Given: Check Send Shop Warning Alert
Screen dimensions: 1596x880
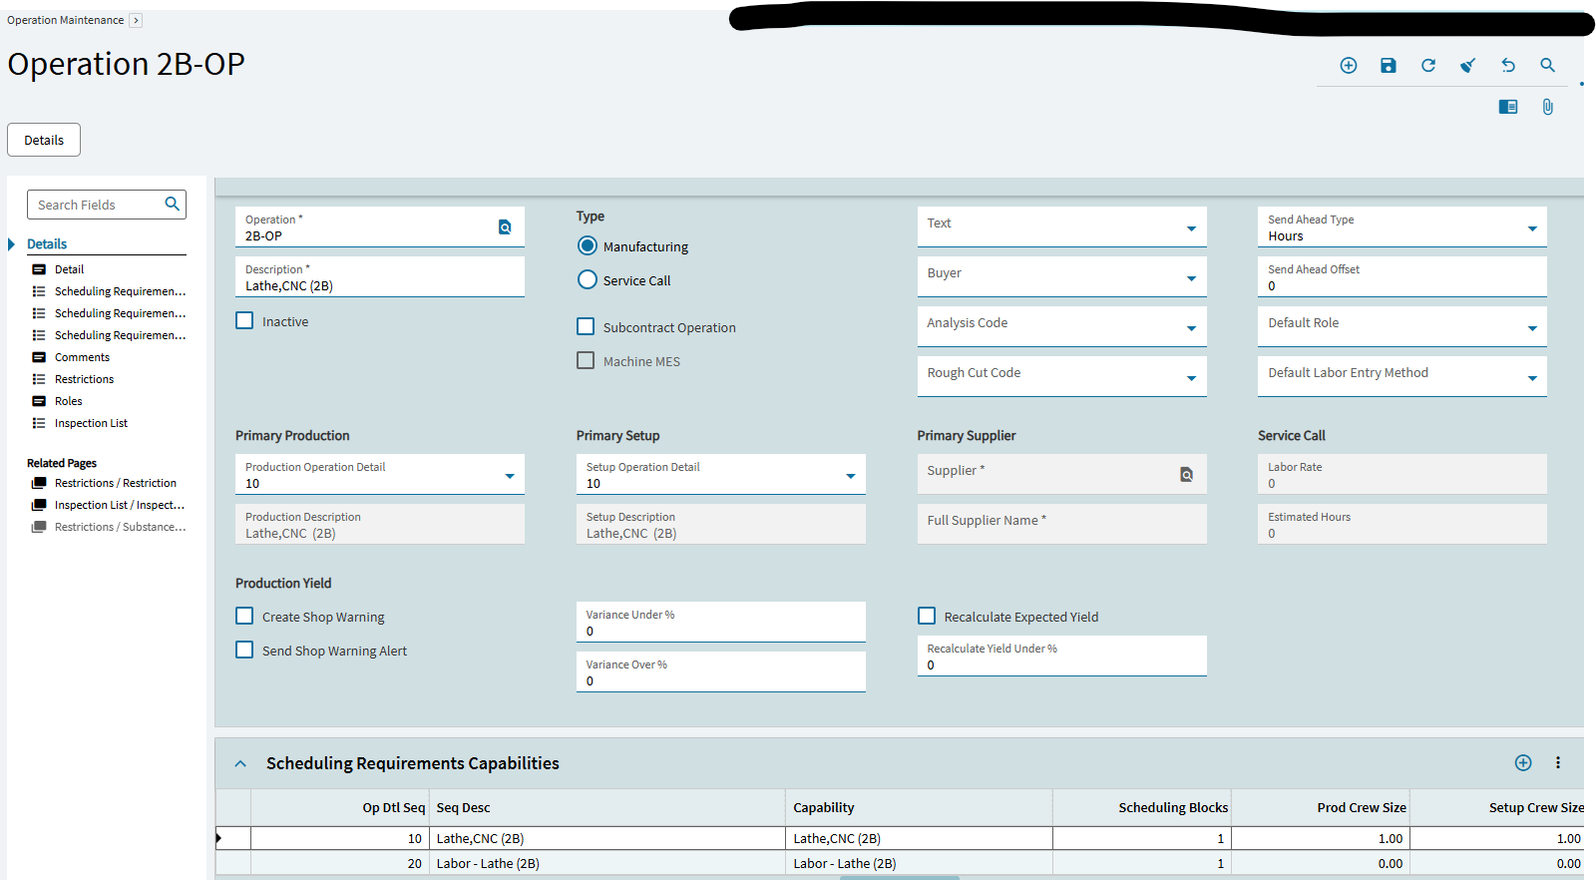Looking at the screenshot, I should [244, 650].
